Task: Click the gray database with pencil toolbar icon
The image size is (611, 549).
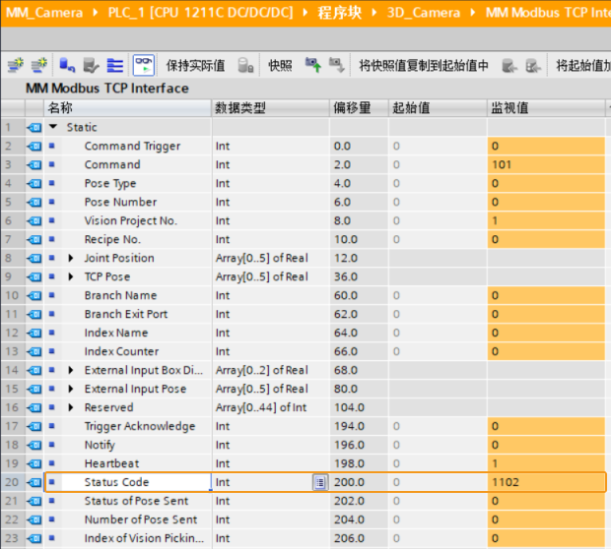Action: (x=92, y=65)
